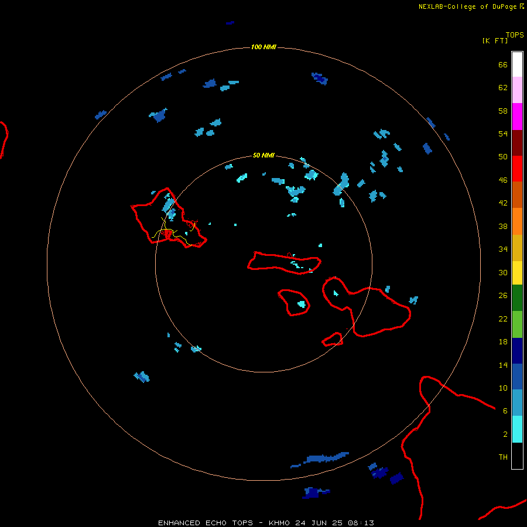Viewport: 527px width, 527px height.
Task: Click the KHMO station identifier in the footer
Action: tap(279, 523)
